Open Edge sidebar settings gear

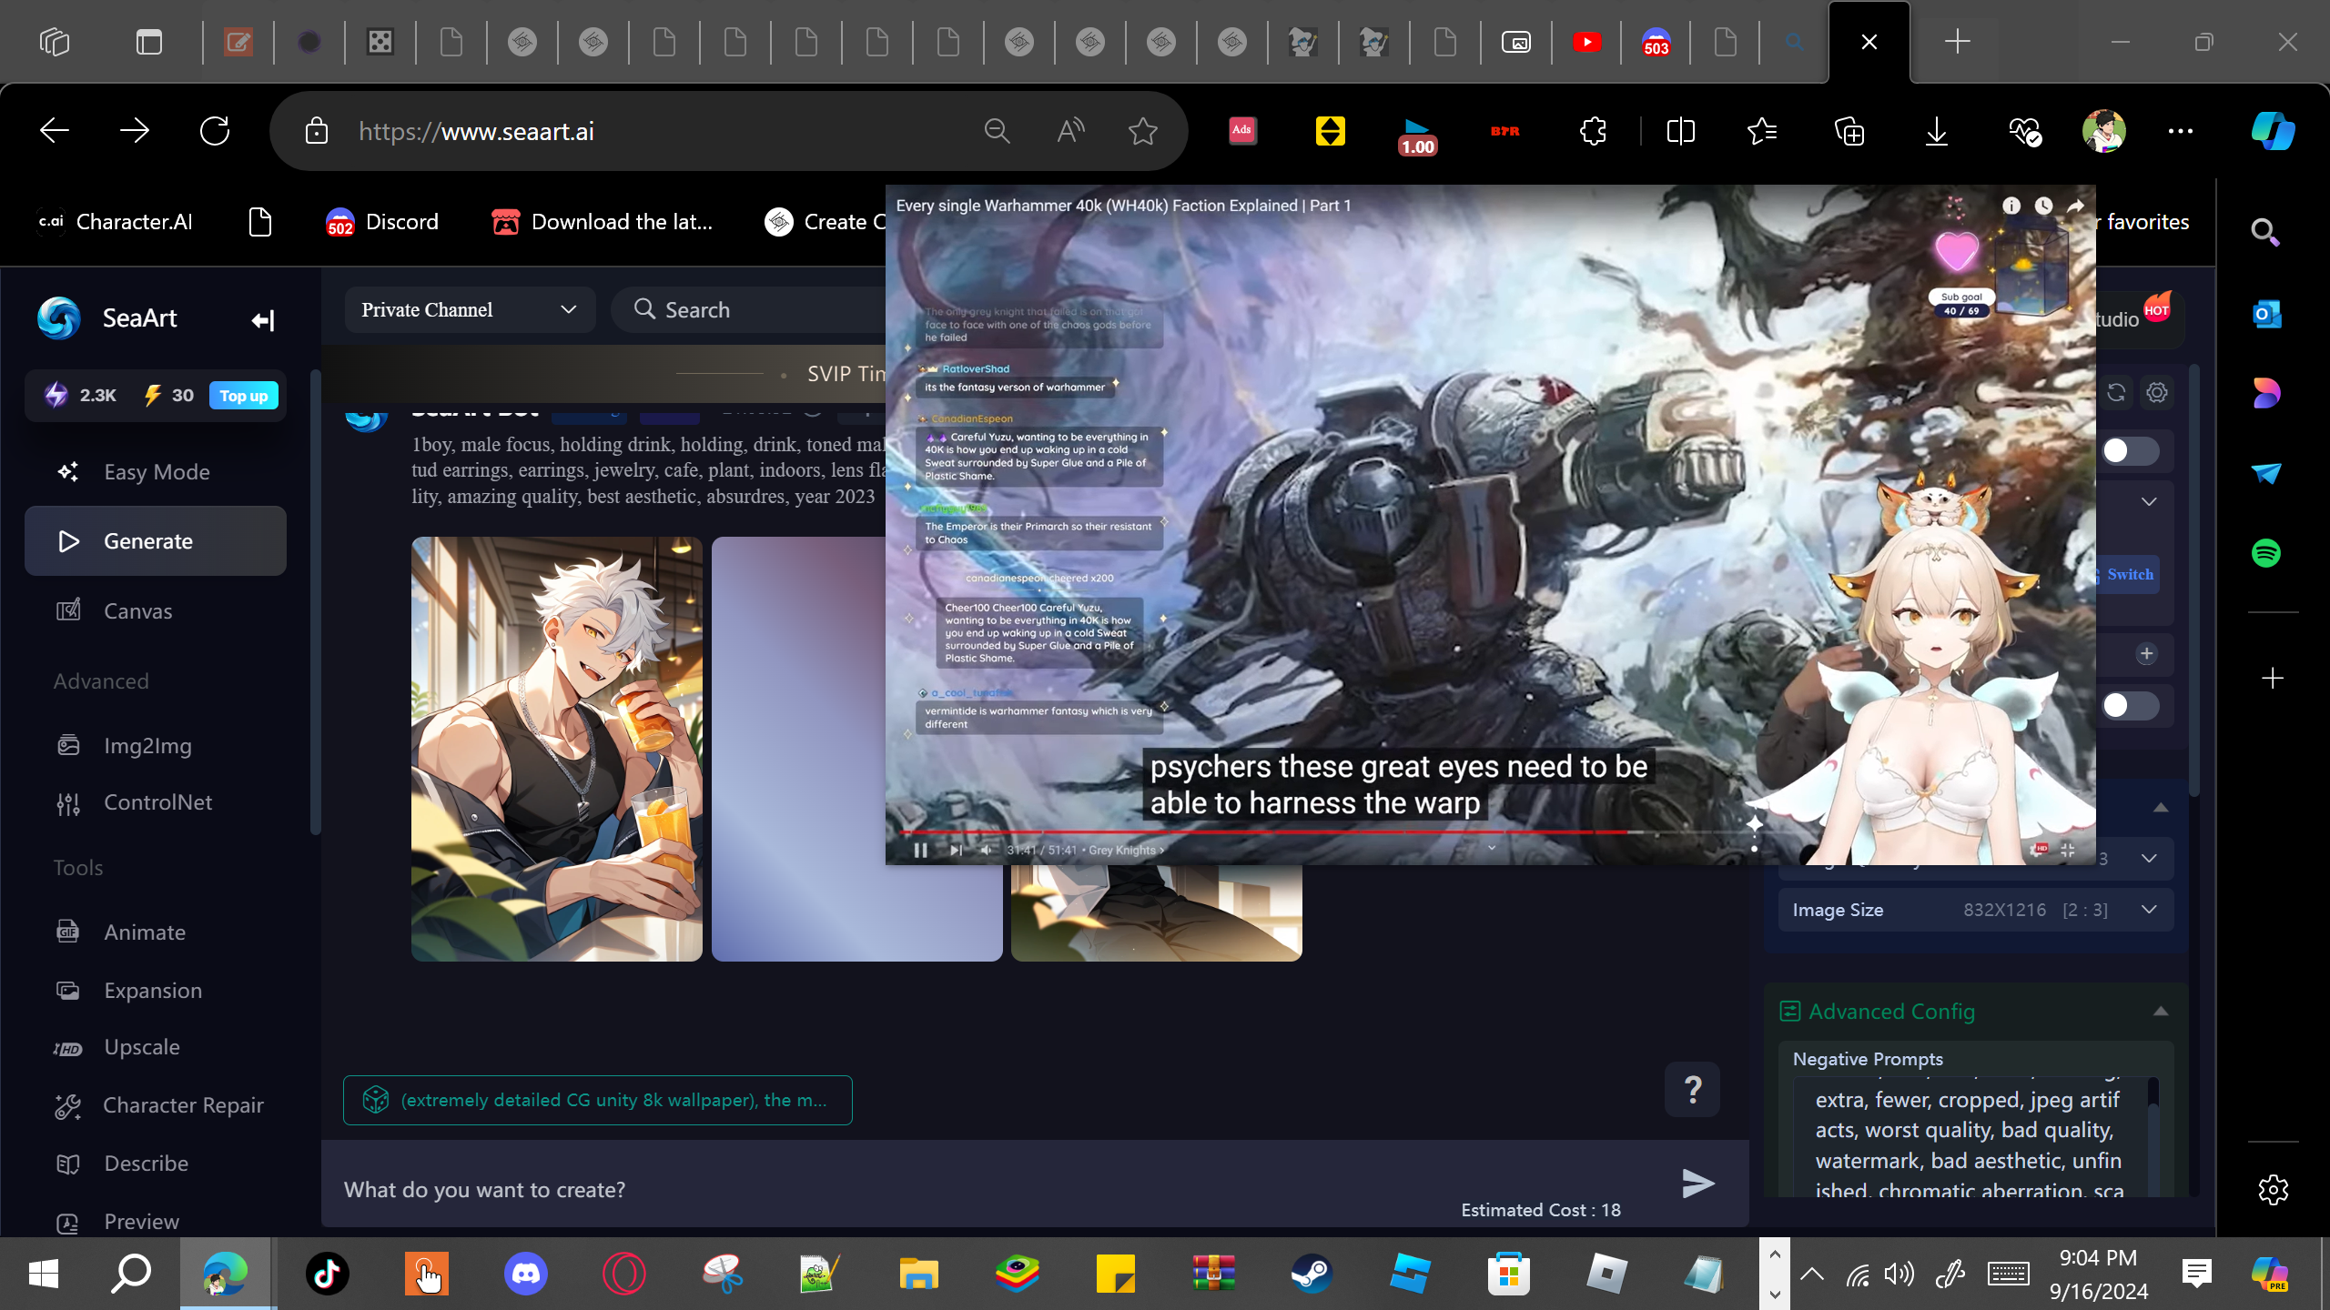(2273, 1190)
